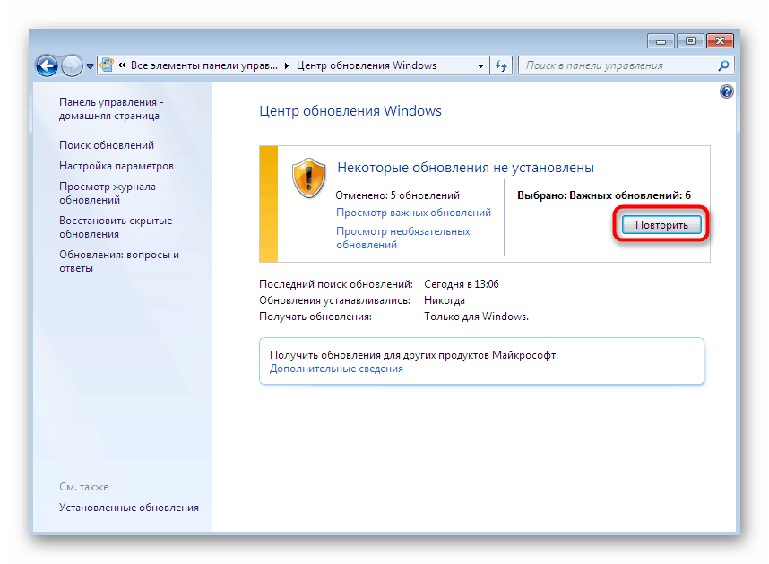This screenshot has height=564, width=769.
Task: Click value Никогда
Action: [445, 300]
